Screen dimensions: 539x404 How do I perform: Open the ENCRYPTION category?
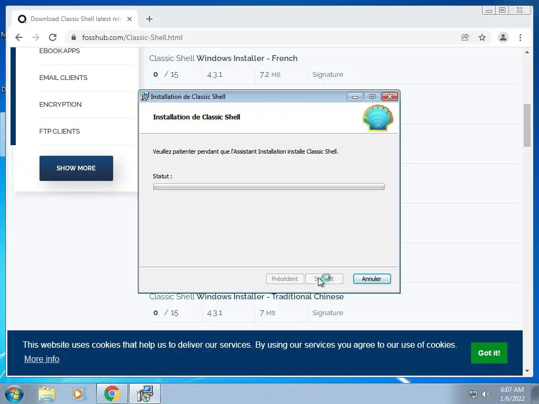(x=60, y=105)
